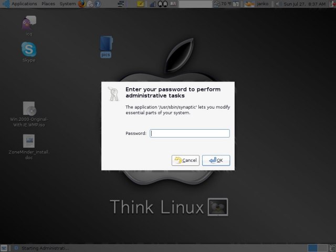The width and height of the screenshot is (336, 252).
Task: Confirm the password with the OK button
Action: point(216,160)
